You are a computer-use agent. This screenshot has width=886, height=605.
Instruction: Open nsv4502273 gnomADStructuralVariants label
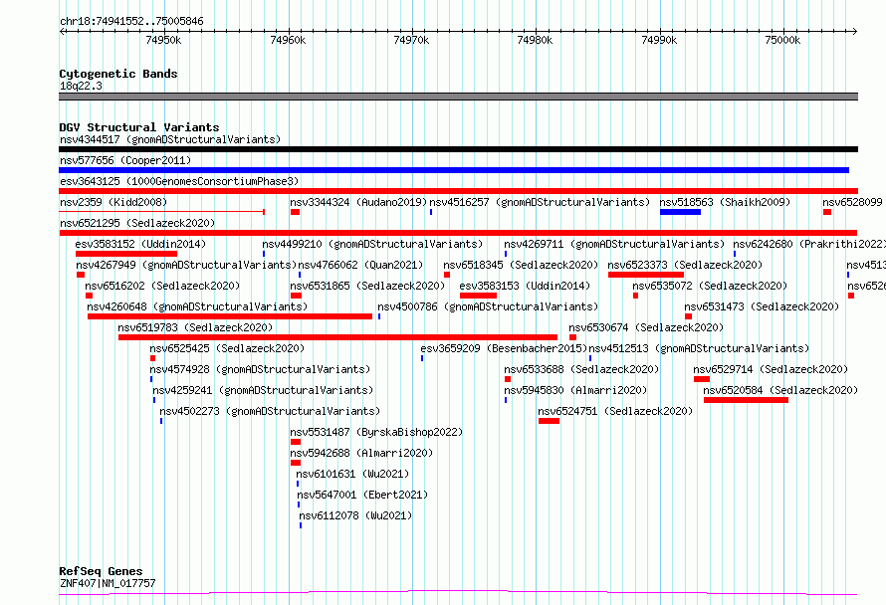(x=270, y=411)
